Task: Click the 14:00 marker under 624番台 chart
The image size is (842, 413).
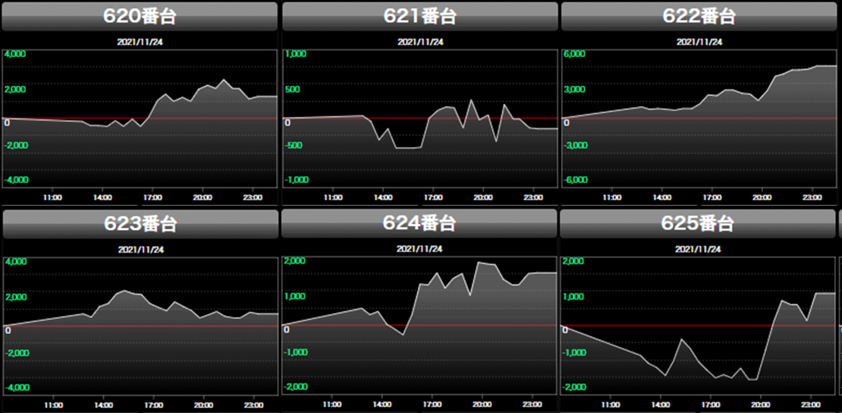Action: point(382,404)
